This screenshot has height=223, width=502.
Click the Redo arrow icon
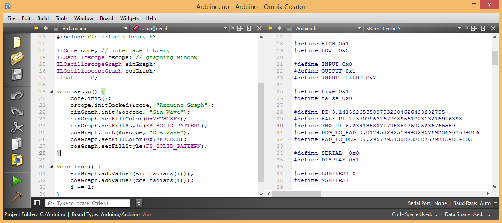pyautogui.click(x=17, y=111)
